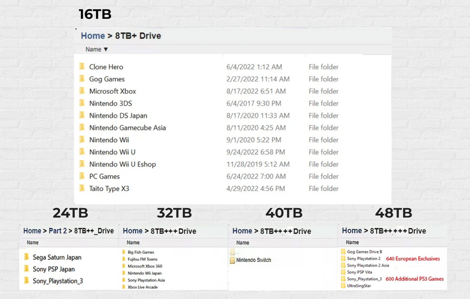Viewport: 470px width, 299px height.
Task: Click Part 2 in the breadcrumb path
Action: (x=58, y=231)
